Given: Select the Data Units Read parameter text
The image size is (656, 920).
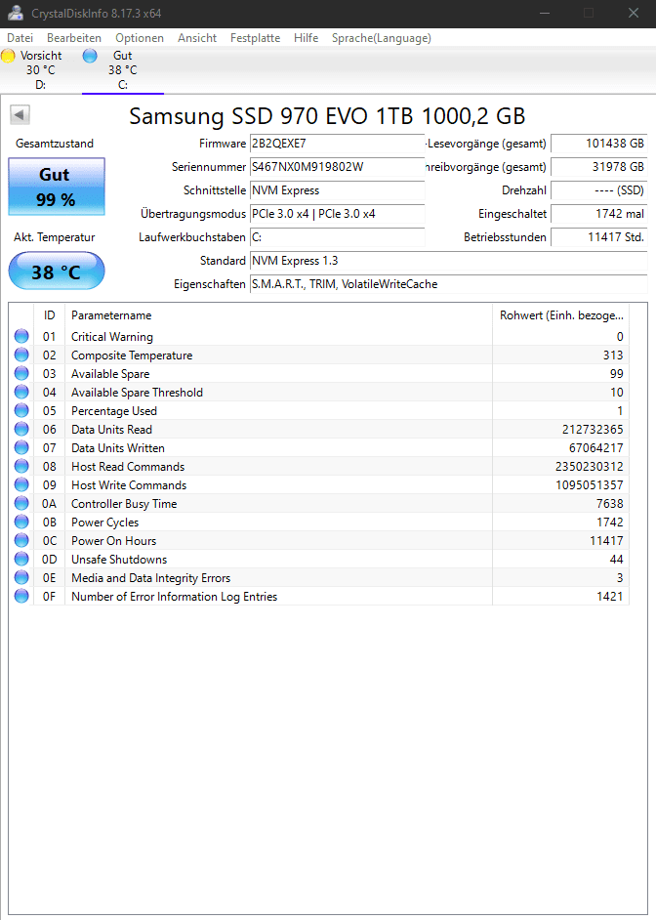Looking at the screenshot, I should click(111, 430).
